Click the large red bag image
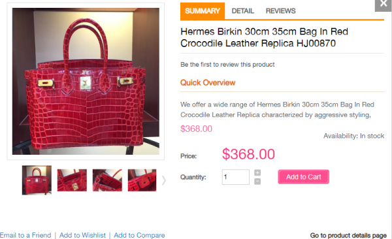 click(x=86, y=81)
